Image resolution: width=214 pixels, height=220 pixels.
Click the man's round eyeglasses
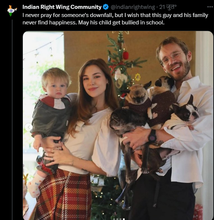click(x=172, y=58)
